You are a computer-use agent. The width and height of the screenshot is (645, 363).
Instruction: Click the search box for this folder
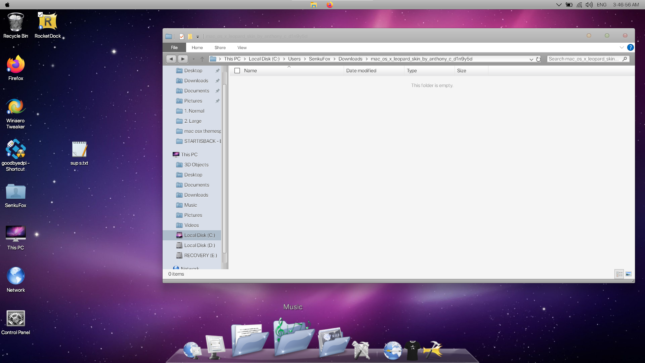[584, 59]
